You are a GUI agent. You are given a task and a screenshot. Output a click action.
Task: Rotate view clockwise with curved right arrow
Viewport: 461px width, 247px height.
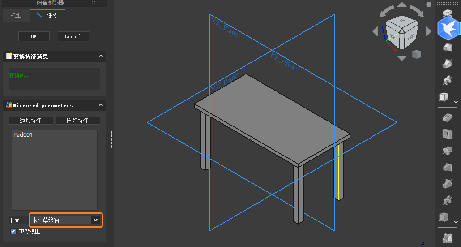click(417, 12)
